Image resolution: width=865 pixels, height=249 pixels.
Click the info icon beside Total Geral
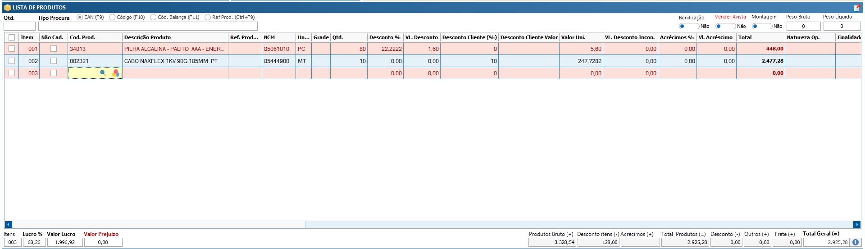[x=855, y=242]
